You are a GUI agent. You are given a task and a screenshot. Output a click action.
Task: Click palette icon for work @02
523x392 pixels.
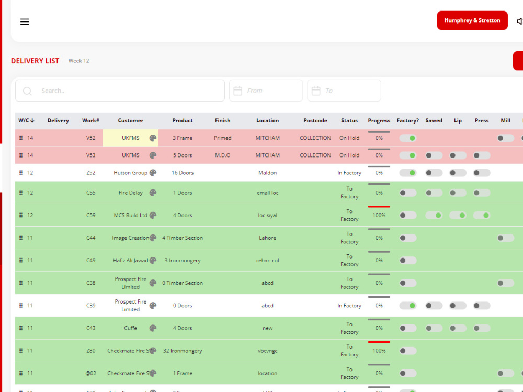pos(153,373)
